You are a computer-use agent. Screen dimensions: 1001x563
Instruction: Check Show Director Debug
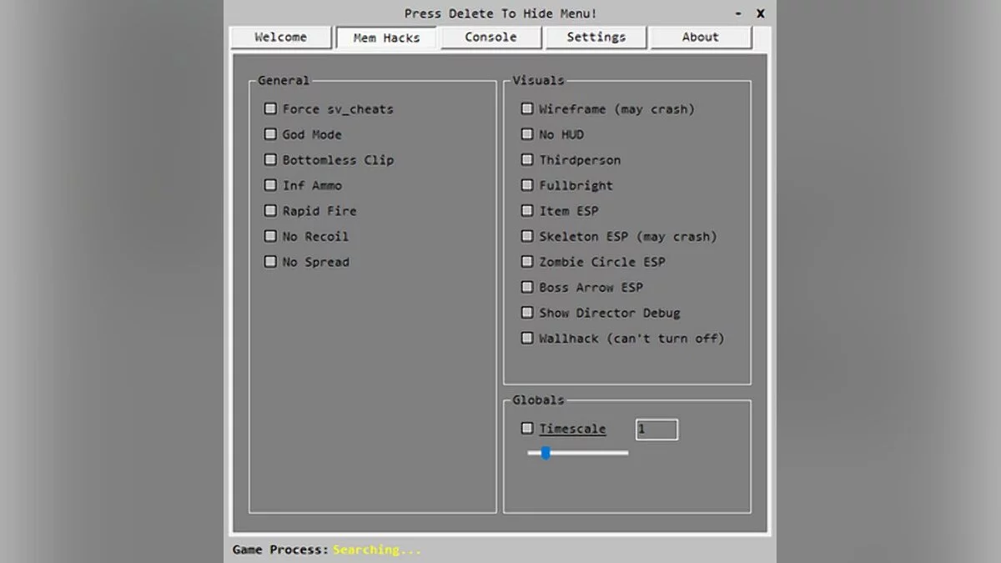pos(527,313)
